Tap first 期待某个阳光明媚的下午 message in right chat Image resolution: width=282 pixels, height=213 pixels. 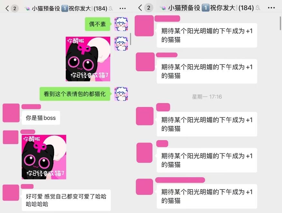click(207, 35)
